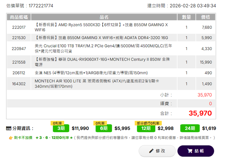Click the 數量 column header
The image size is (227, 160).
tap(186, 17)
